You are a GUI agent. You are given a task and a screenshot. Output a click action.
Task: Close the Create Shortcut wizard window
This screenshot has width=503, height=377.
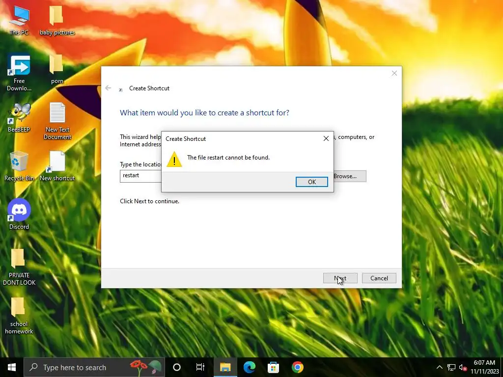pyautogui.click(x=394, y=74)
